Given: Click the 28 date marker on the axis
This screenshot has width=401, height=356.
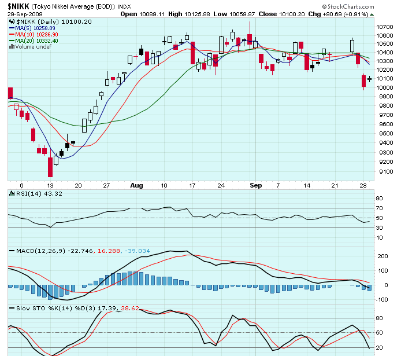Looking at the screenshot, I should (363, 186).
